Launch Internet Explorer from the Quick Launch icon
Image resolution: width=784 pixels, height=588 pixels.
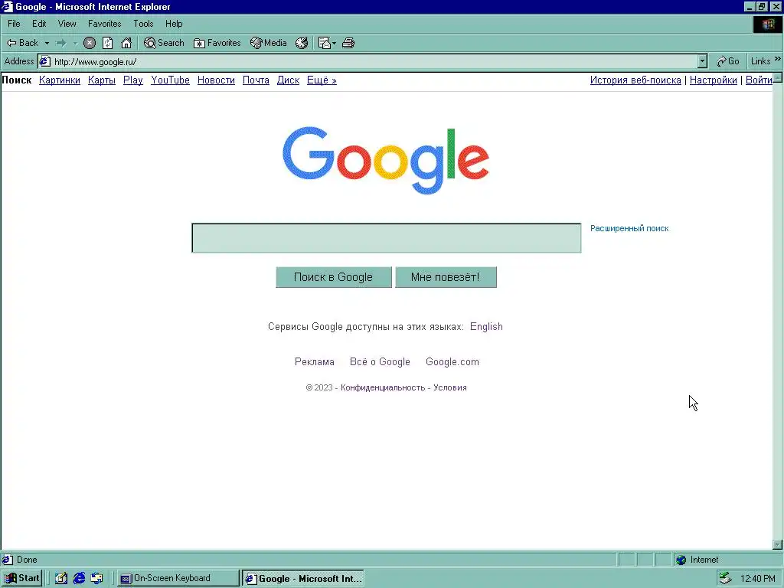79,579
